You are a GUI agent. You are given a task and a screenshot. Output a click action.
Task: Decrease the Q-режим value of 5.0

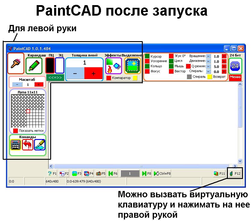coord(208,67)
